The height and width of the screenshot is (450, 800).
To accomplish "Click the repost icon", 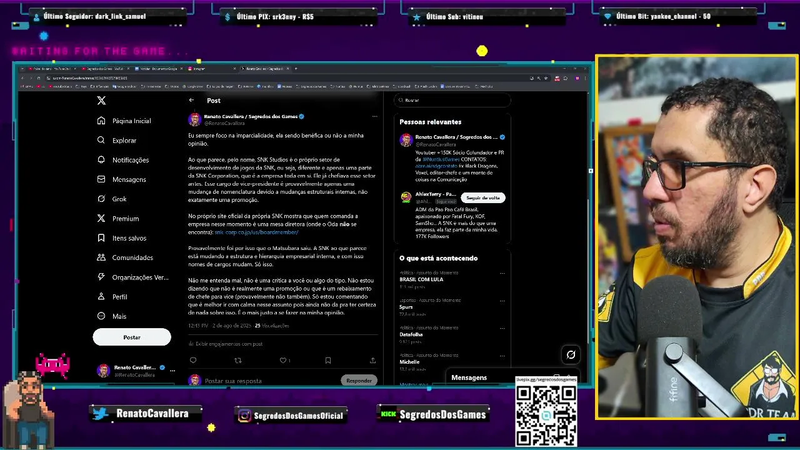I will 237,360.
